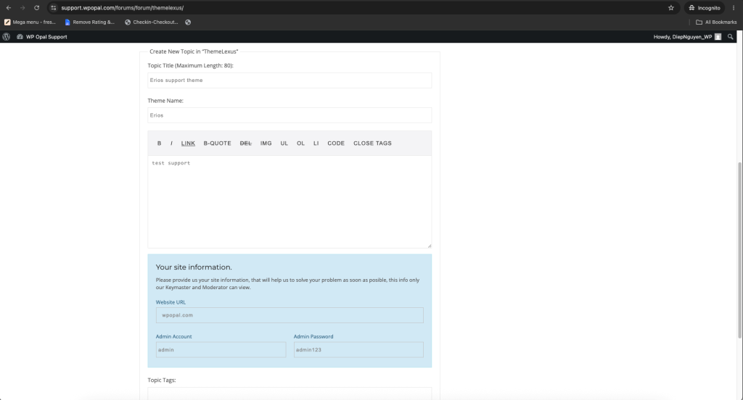743x400 pixels.
Task: Open Howdy, DiepNguyen_WP account menu
Action: tap(687, 36)
